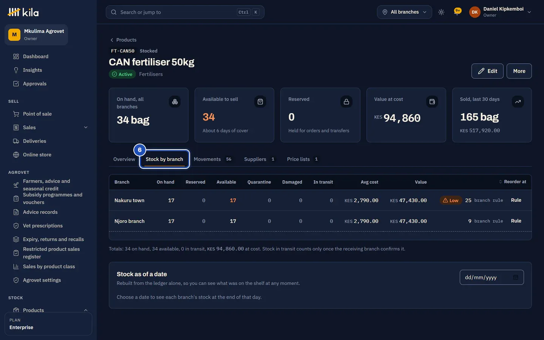Expand the Sales submenu chevron
The width and height of the screenshot is (544, 340).
tap(86, 128)
